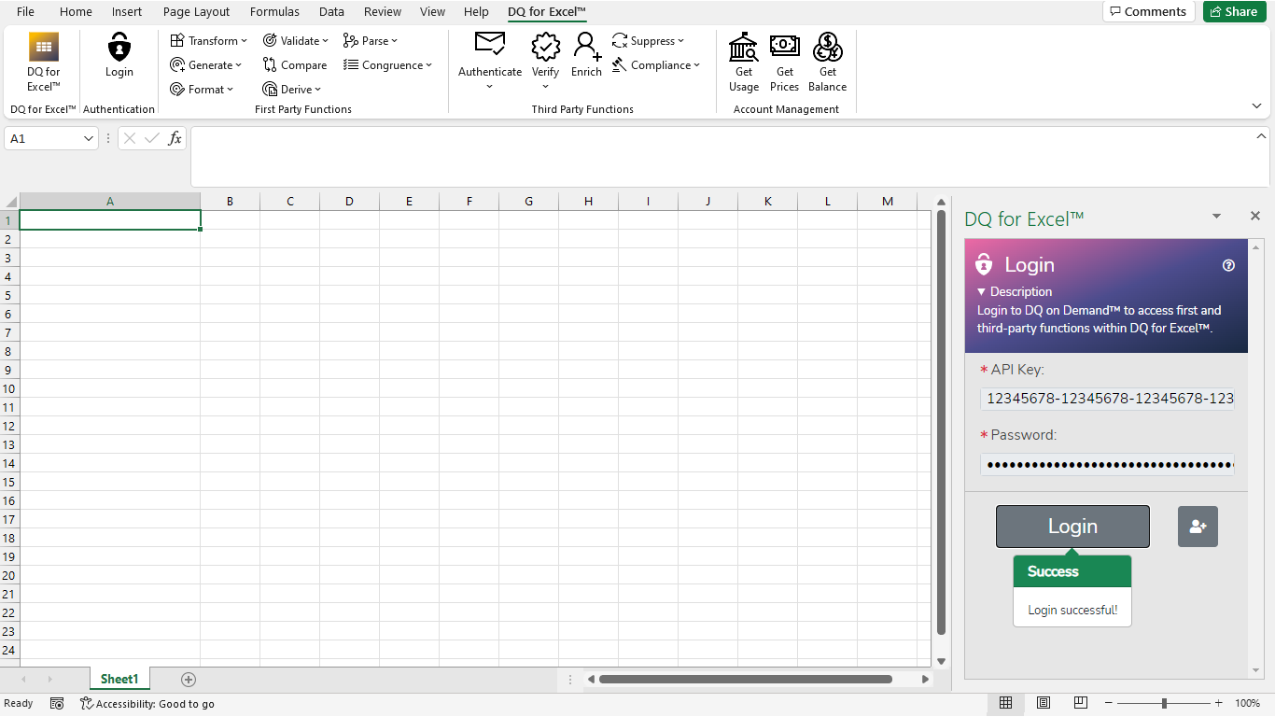Click the Insert Function fx icon

click(175, 138)
